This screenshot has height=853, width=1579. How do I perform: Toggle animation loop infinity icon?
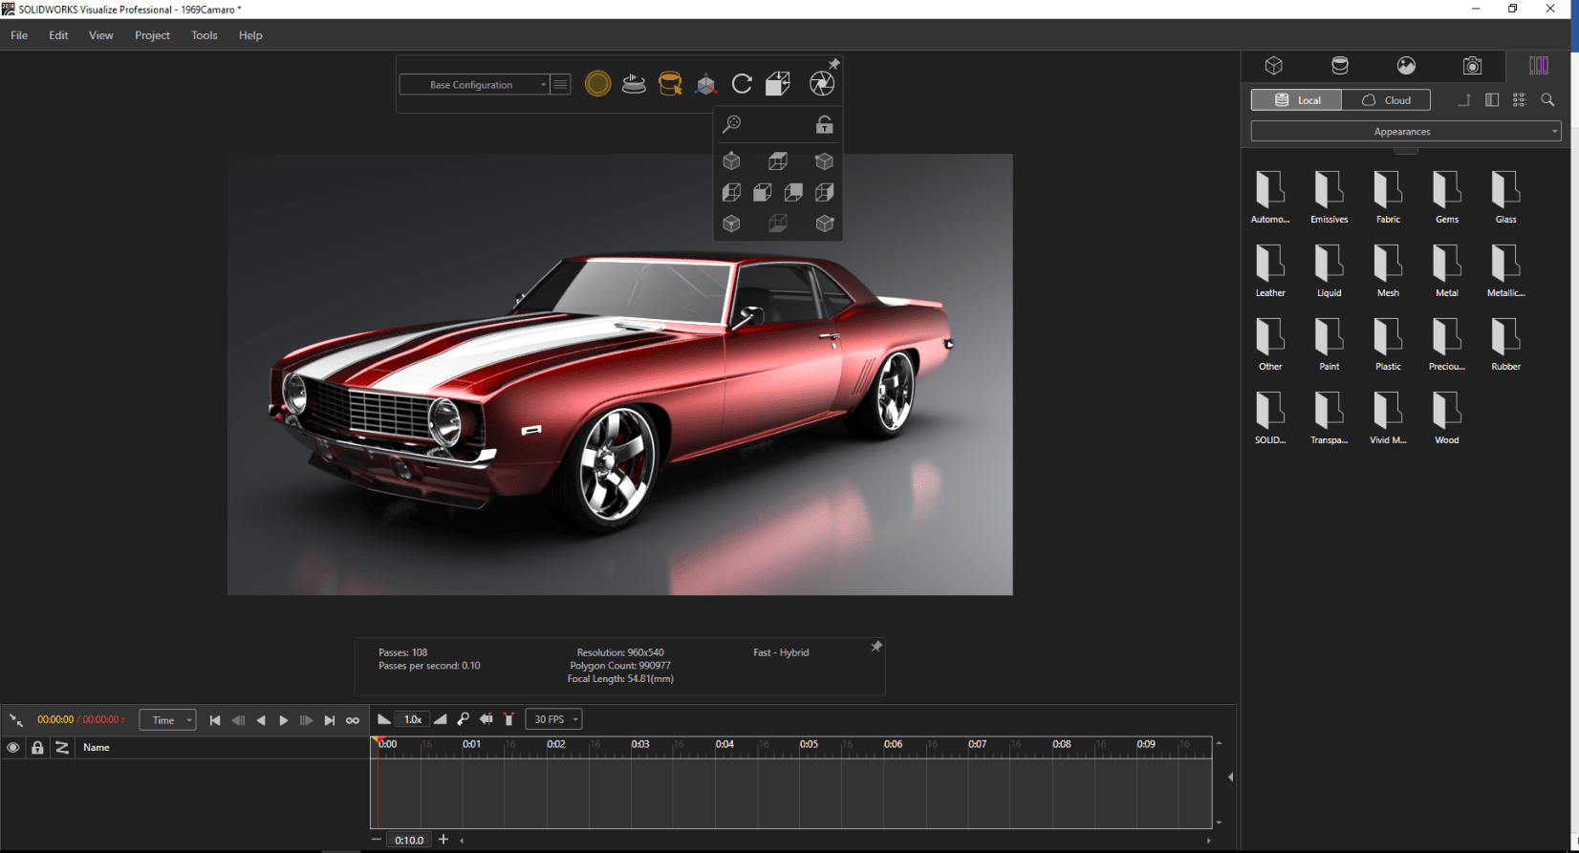(353, 720)
